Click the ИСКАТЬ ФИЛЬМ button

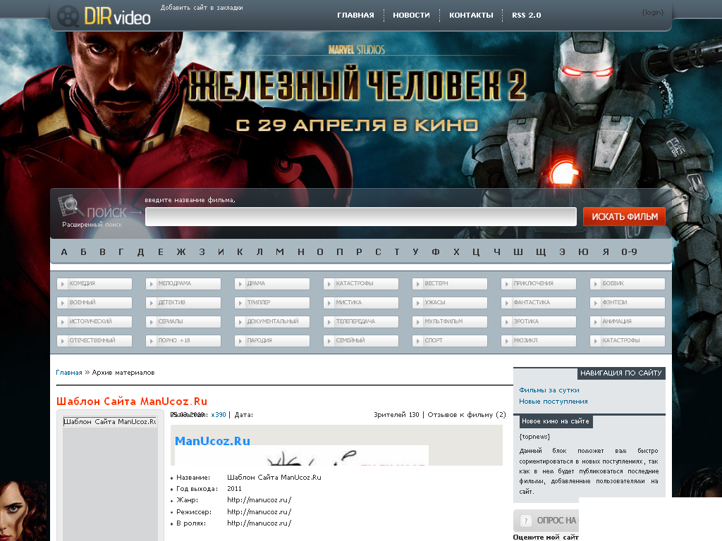coord(625,217)
